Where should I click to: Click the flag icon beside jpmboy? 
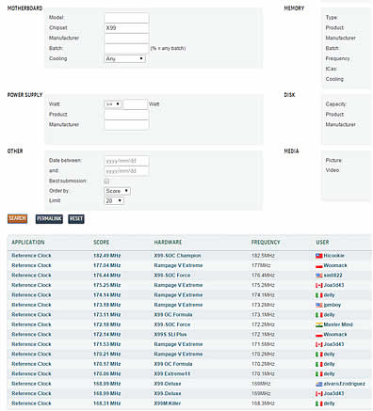[319, 305]
